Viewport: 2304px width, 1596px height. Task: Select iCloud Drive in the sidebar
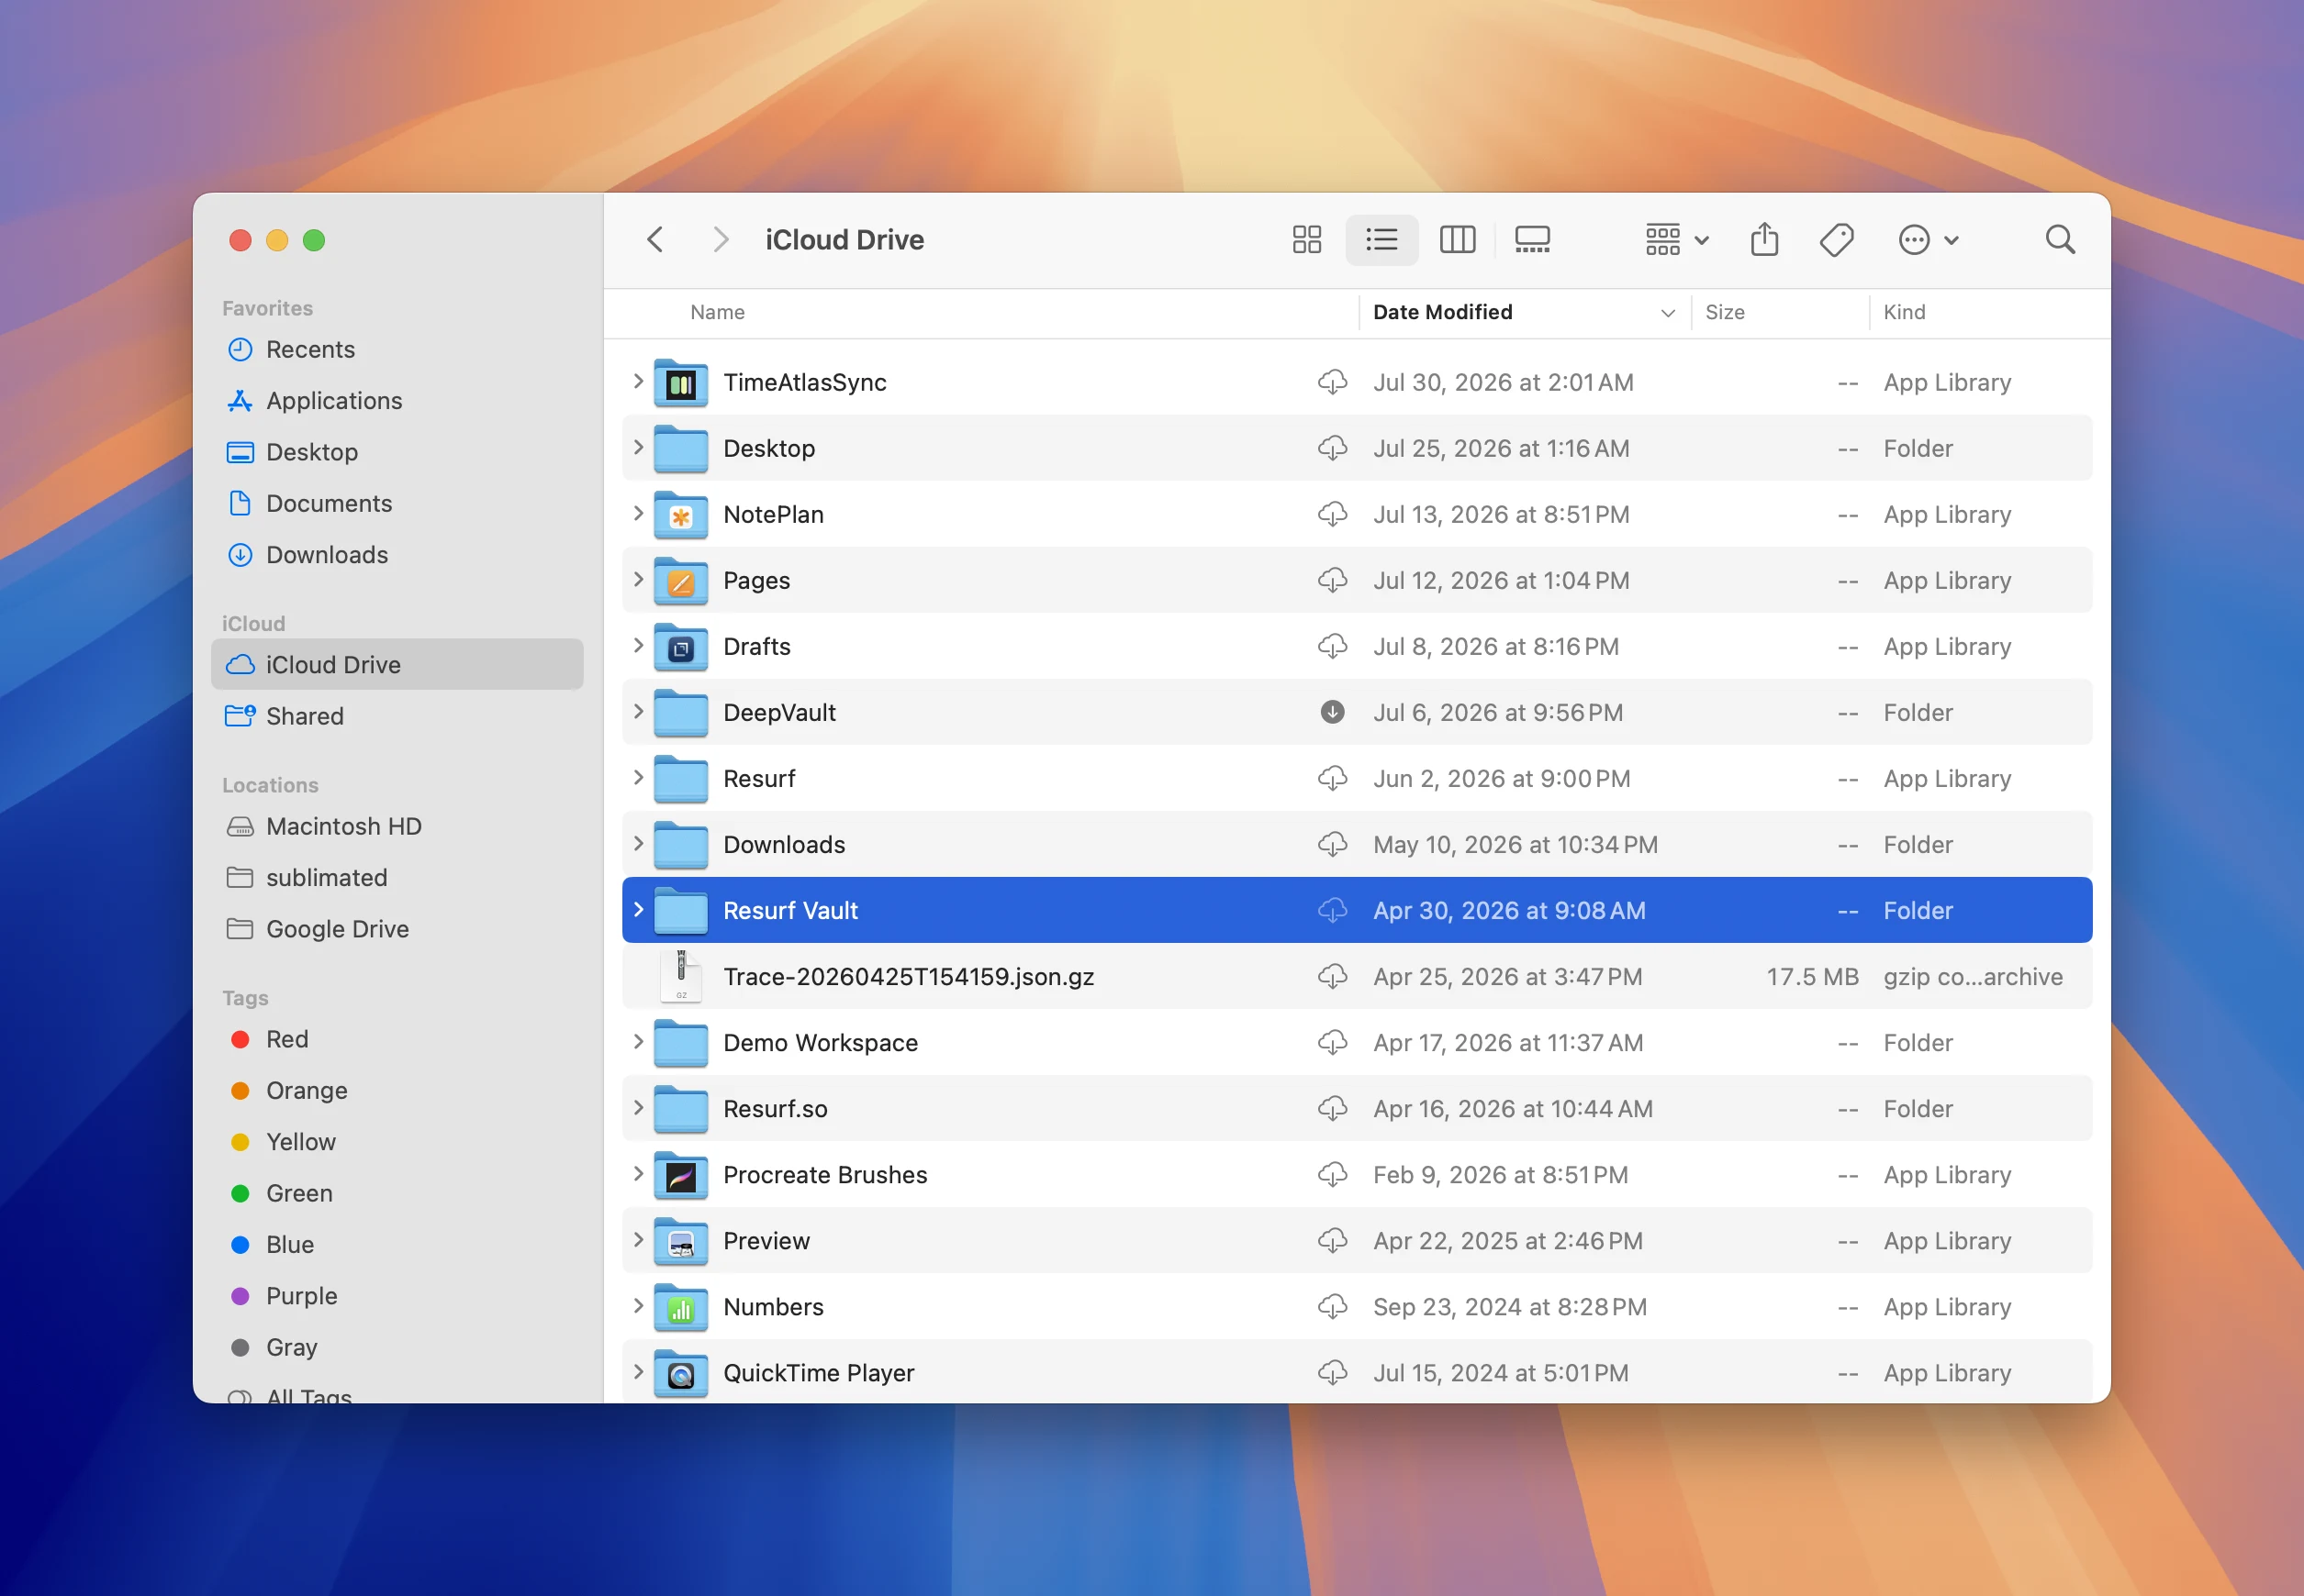[x=397, y=664]
